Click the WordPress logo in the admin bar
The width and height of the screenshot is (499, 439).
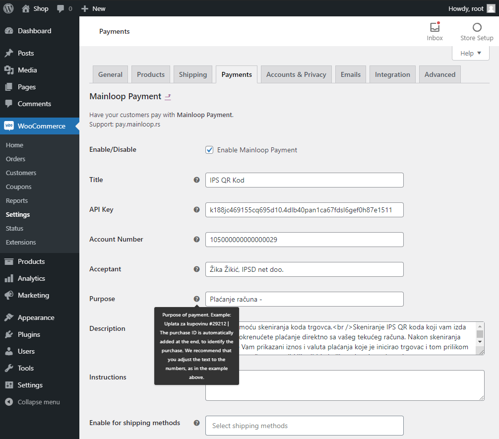7,8
